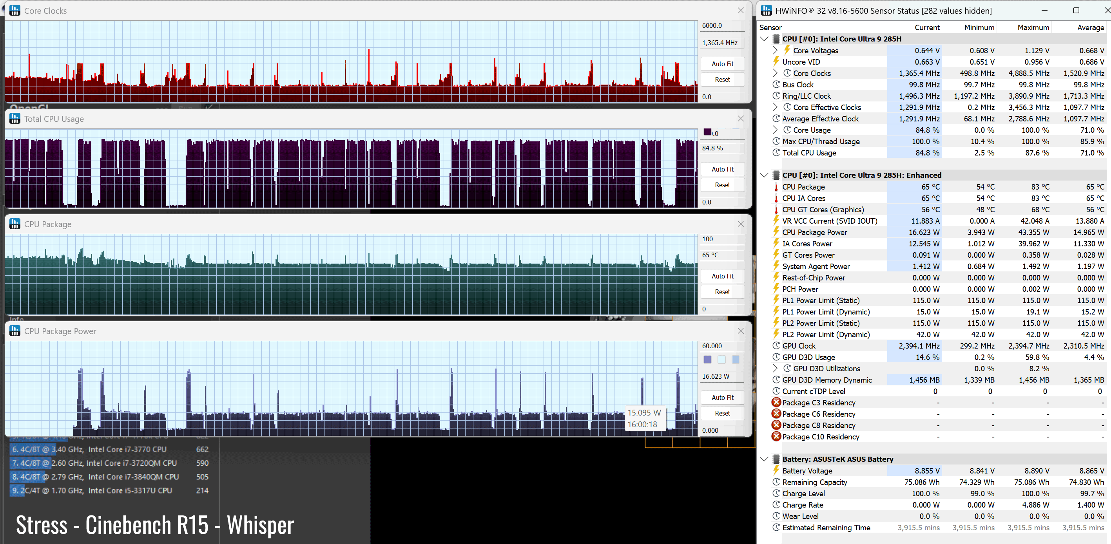Maximize the HWiNFO Sensor Status window

point(1076,10)
